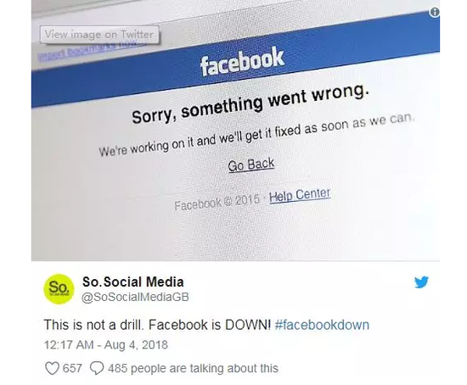This screenshot has height=385, width=467.
Task: Like the tweet with heart icon
Action: click(52, 368)
